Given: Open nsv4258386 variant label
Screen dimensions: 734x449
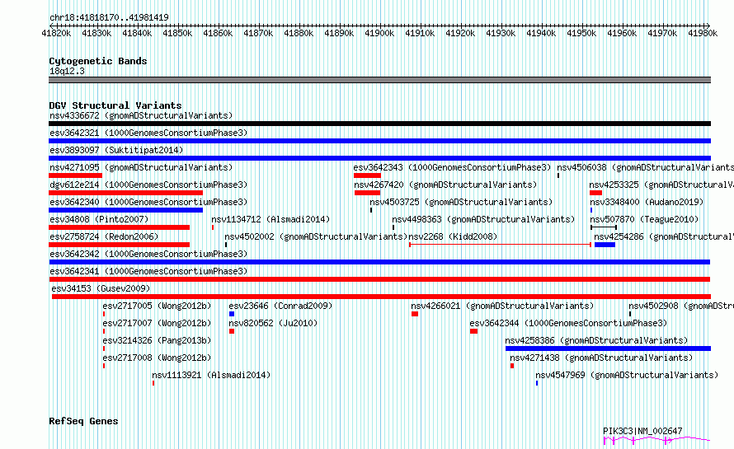Looking at the screenshot, I should (596, 340).
